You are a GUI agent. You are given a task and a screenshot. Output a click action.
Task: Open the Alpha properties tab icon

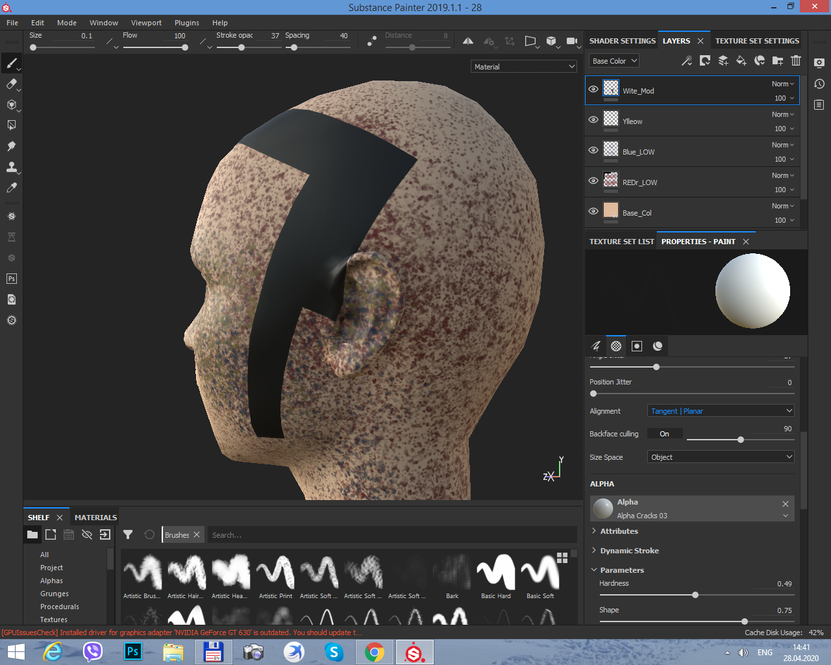click(616, 346)
